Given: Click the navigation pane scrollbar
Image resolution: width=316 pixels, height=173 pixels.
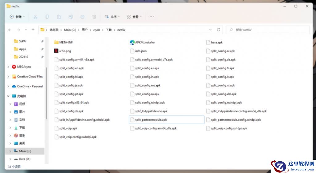Looking at the screenshot, I should (47, 94).
